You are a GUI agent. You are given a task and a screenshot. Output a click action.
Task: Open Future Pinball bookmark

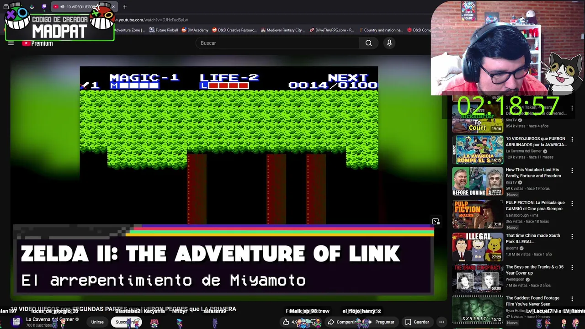pos(164,30)
